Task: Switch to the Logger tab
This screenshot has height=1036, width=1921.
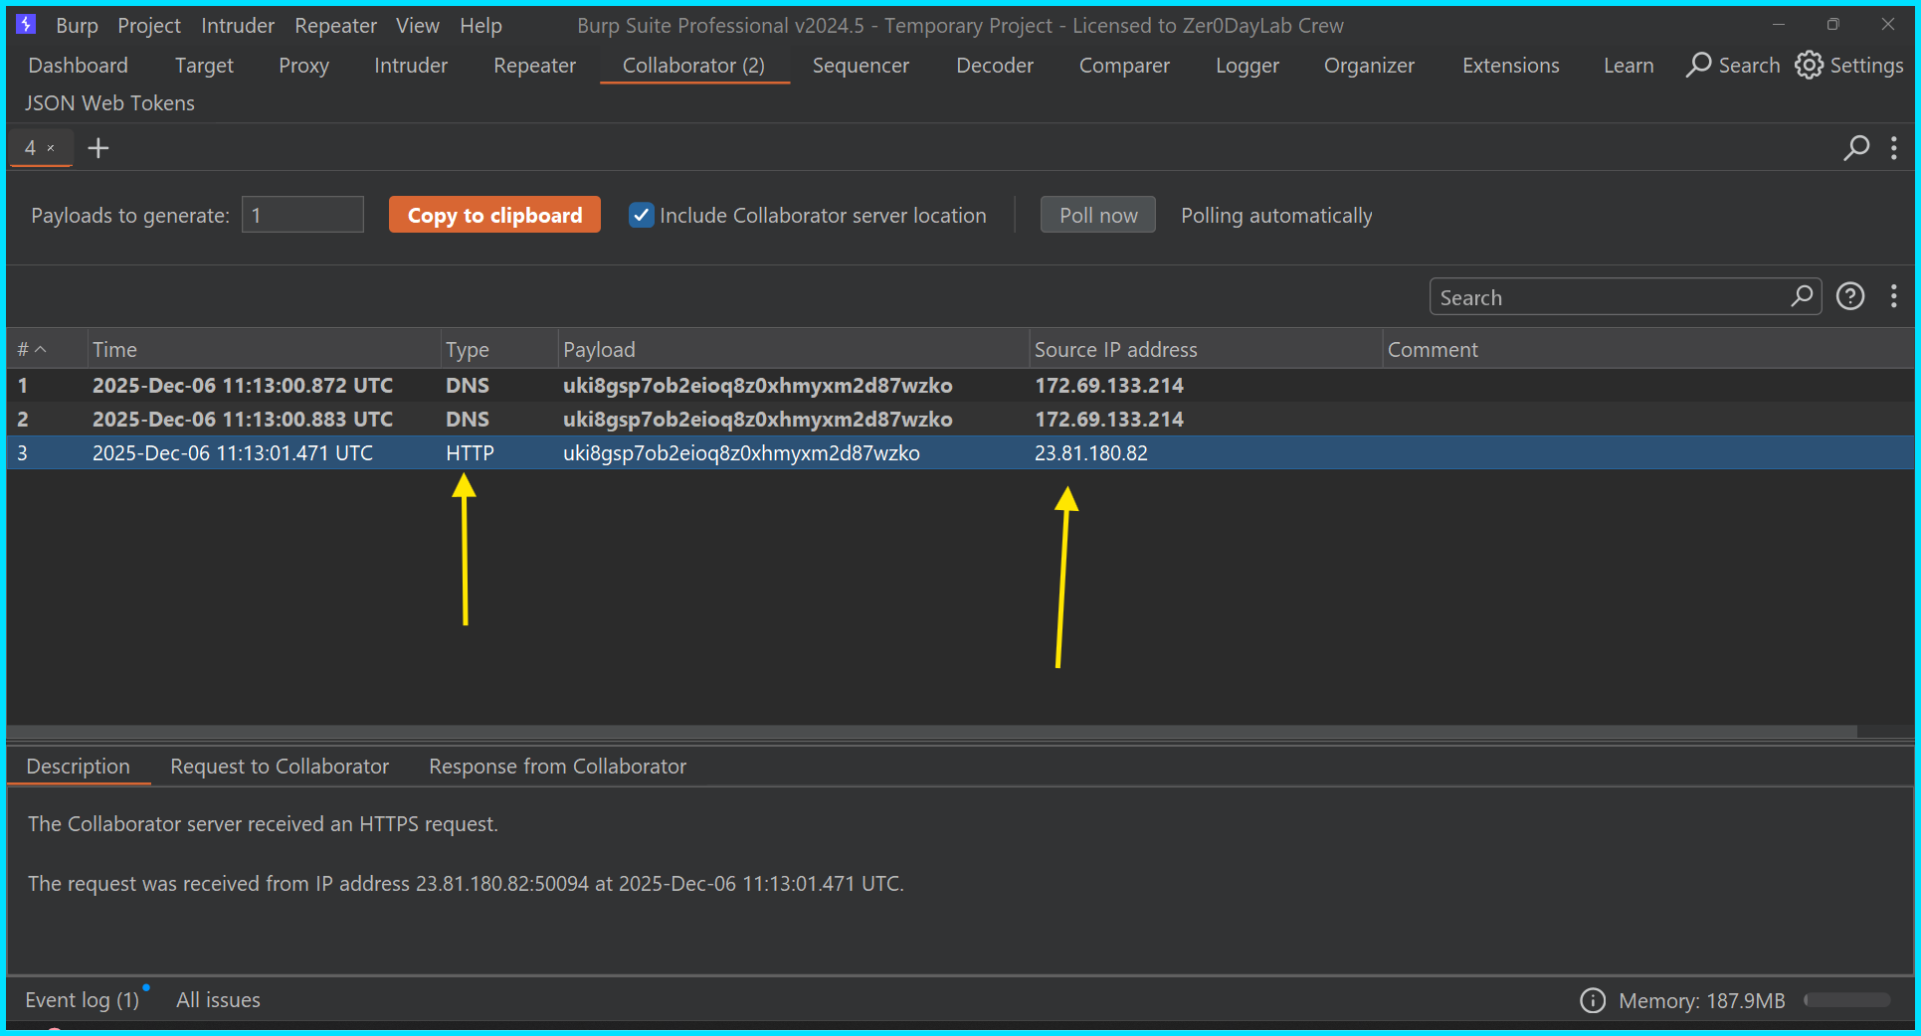Action: coord(1248,66)
